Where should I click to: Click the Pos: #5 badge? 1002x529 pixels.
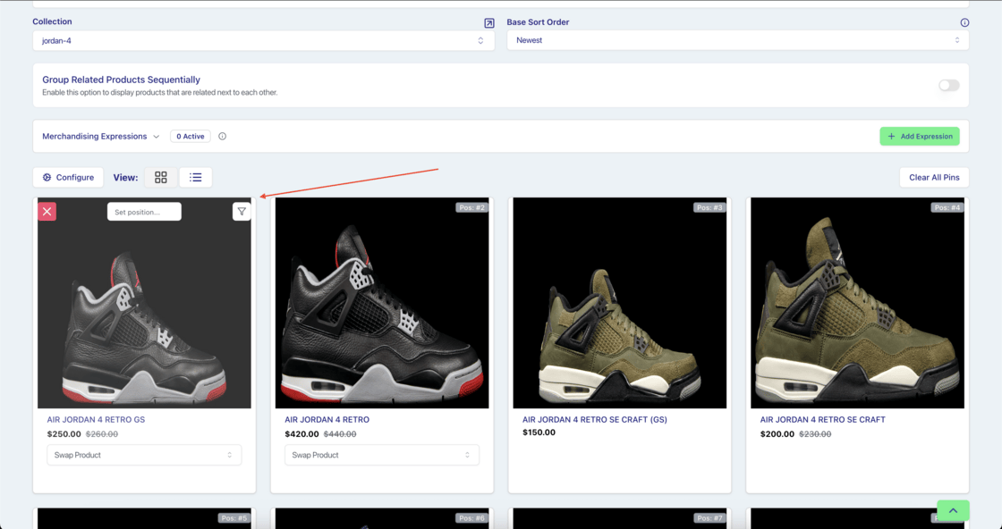[x=234, y=518]
